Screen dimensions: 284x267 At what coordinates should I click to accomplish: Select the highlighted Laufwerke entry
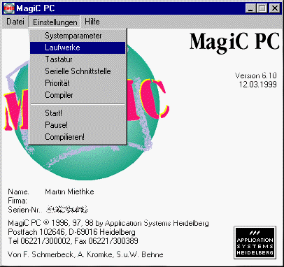(78, 48)
